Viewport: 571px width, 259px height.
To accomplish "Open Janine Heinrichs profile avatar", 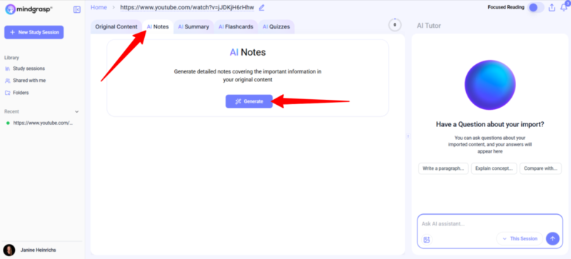I will point(9,250).
